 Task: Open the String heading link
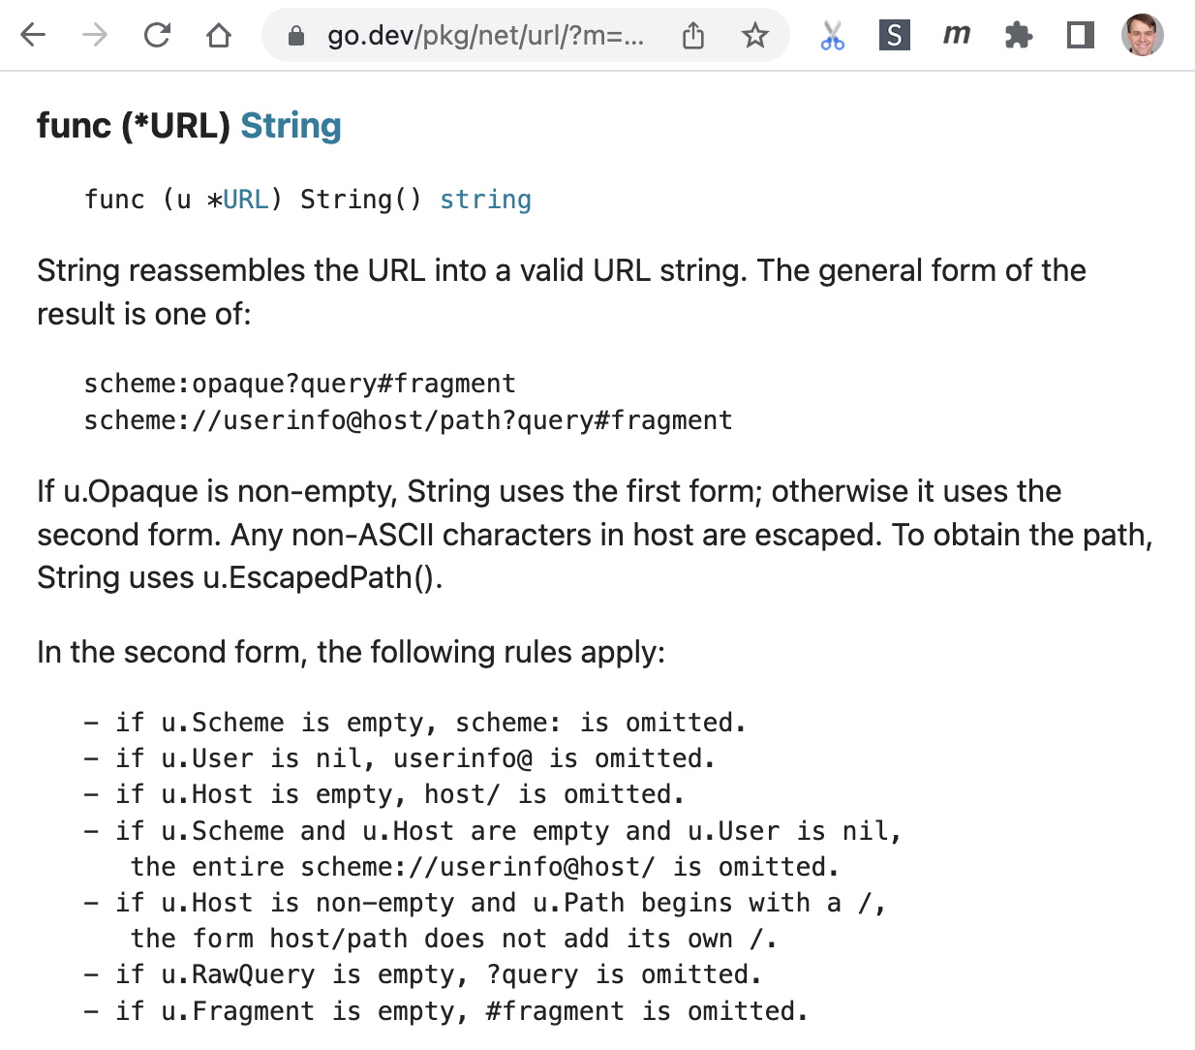click(x=291, y=126)
